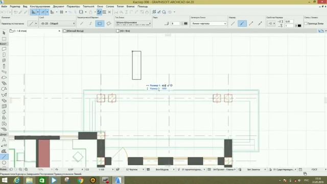327x184 pixels.
Task: Open the Линия чертежа category dropdown
Action: click(x=209, y=24)
